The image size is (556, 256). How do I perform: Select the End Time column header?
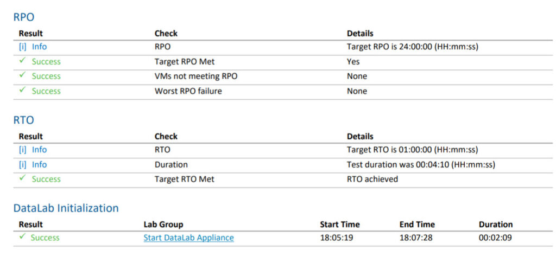pyautogui.click(x=417, y=224)
